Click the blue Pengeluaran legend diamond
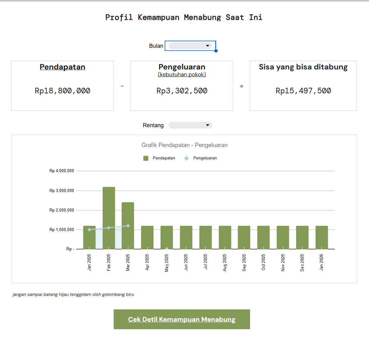Screen dimensions: 369x361 tap(186, 158)
